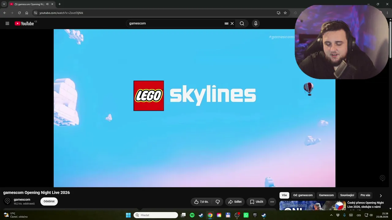Switch the CES keyboard language
This screenshot has width=392, height=220.
[359, 215]
